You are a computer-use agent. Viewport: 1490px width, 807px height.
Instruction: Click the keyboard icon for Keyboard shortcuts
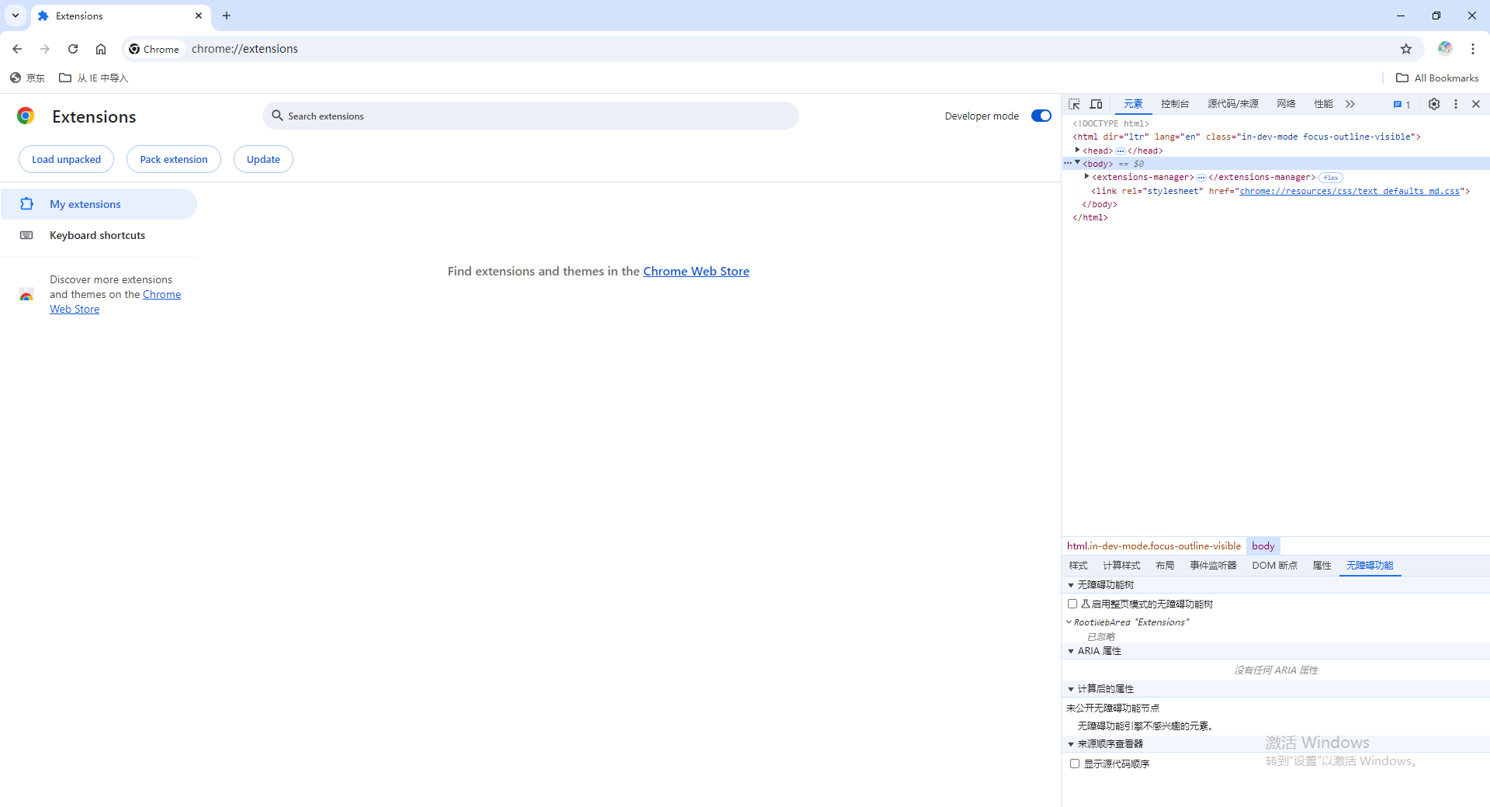coord(26,235)
